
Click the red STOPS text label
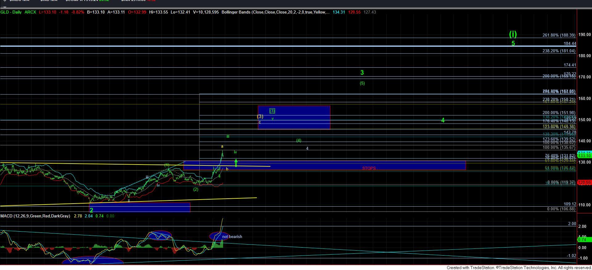369,168
